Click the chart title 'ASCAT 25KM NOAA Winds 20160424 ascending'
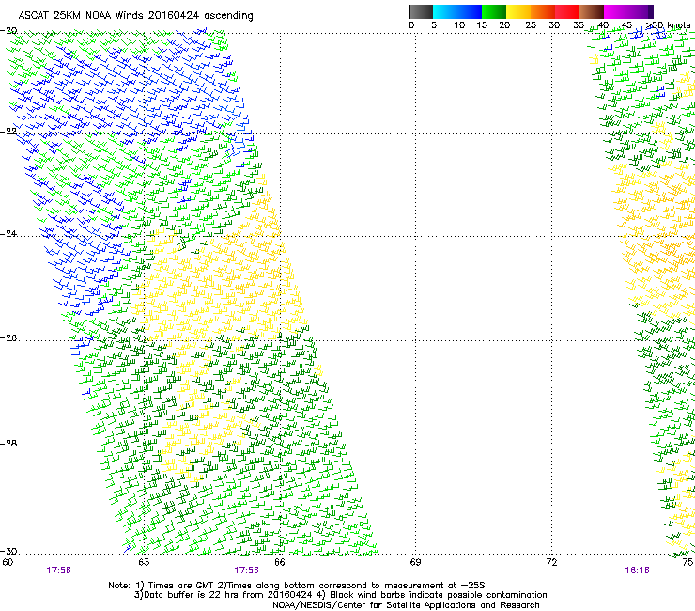 tap(135, 16)
